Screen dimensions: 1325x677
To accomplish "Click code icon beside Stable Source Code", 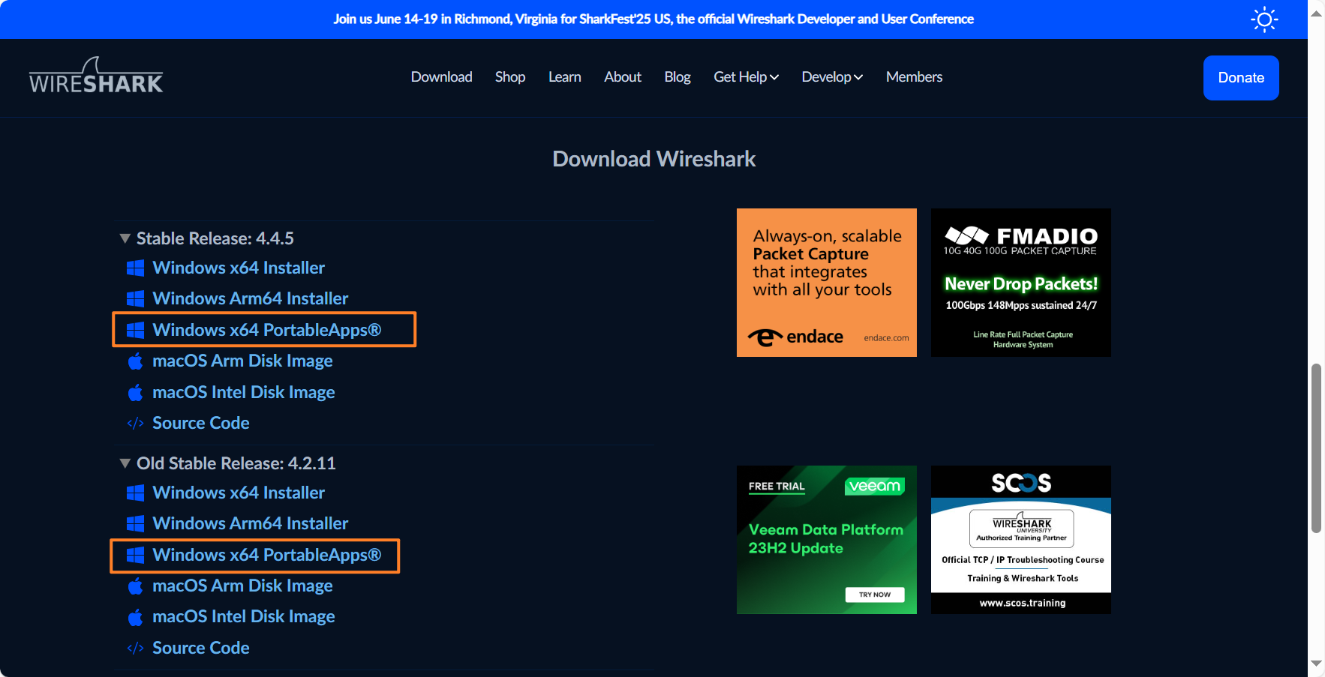I will [135, 424].
